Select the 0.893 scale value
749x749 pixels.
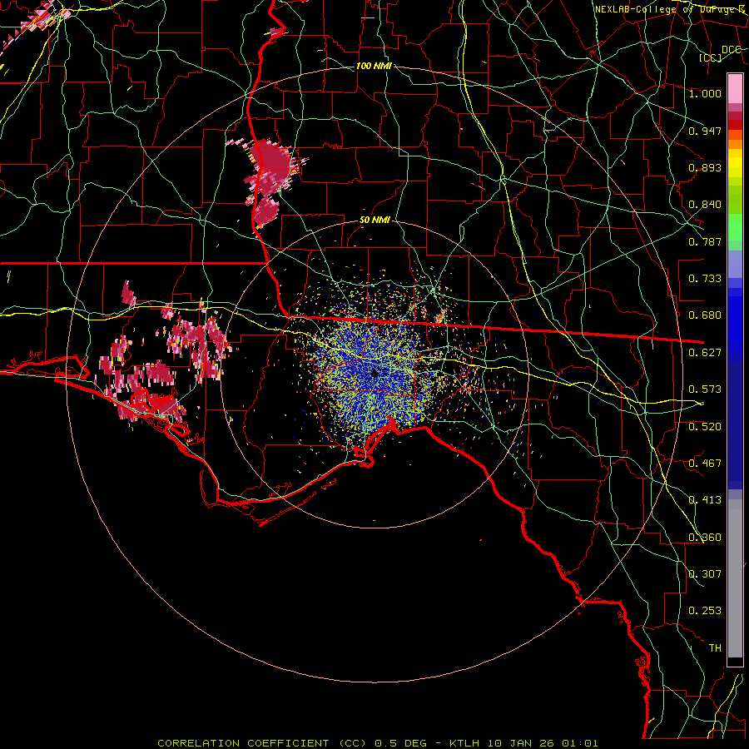(705, 167)
